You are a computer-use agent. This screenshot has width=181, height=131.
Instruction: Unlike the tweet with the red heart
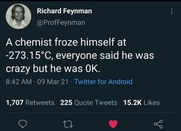tap(113, 124)
